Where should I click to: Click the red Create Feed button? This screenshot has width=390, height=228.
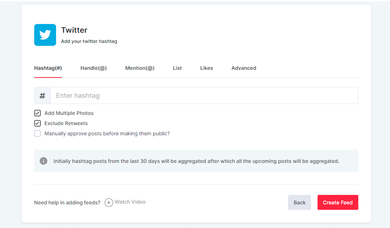click(x=338, y=203)
